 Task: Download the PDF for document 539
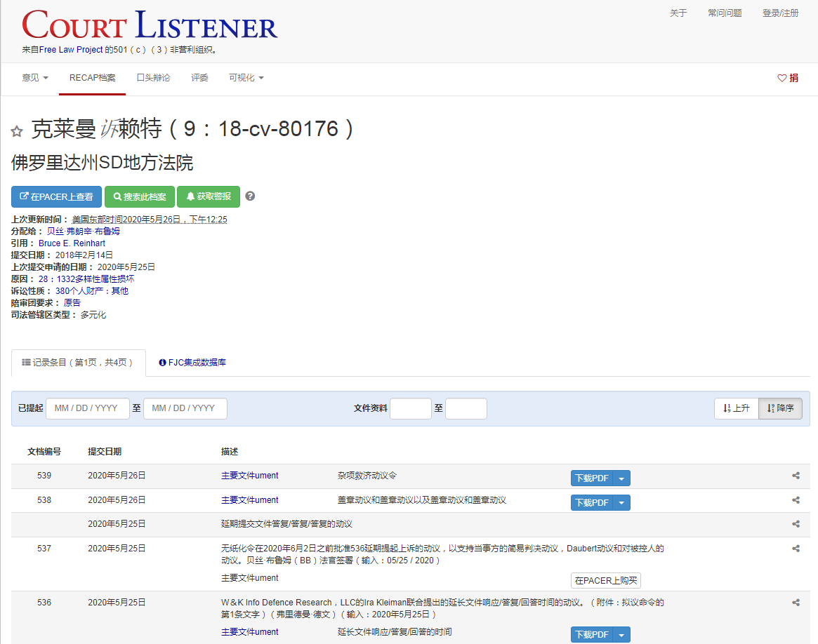point(592,478)
